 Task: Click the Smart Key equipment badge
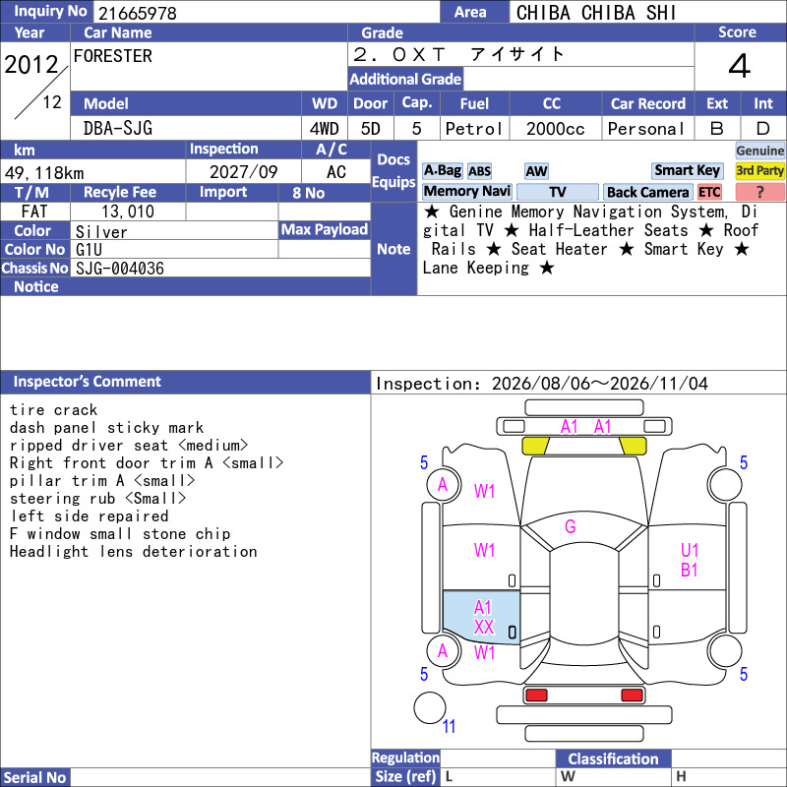(x=687, y=171)
